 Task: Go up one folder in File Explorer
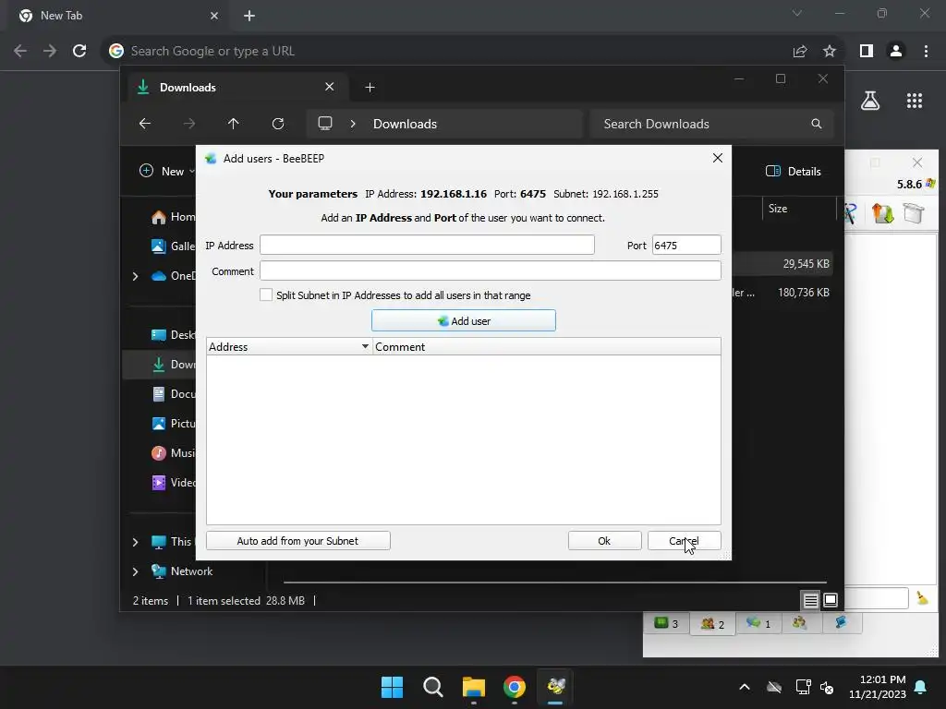coord(234,124)
